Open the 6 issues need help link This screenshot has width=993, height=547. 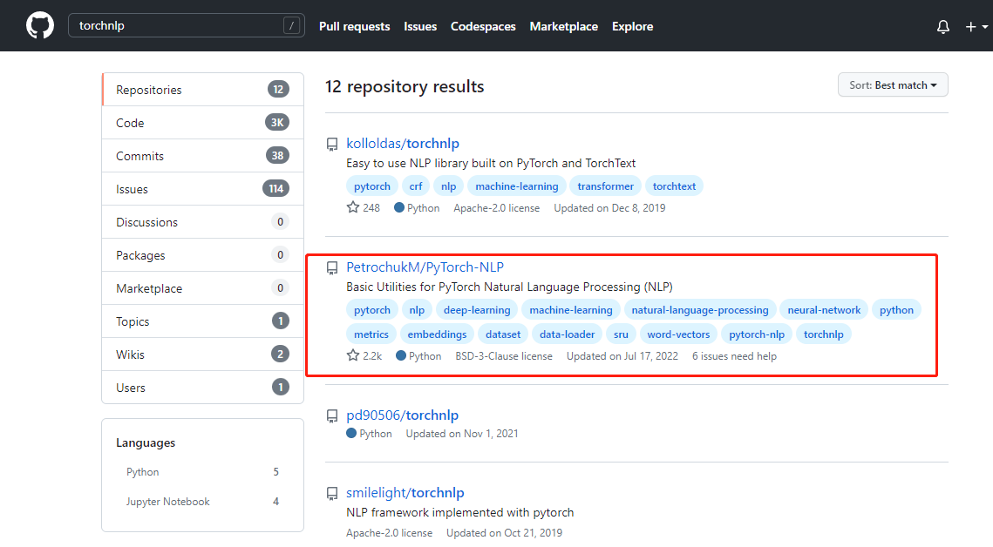[x=734, y=356]
